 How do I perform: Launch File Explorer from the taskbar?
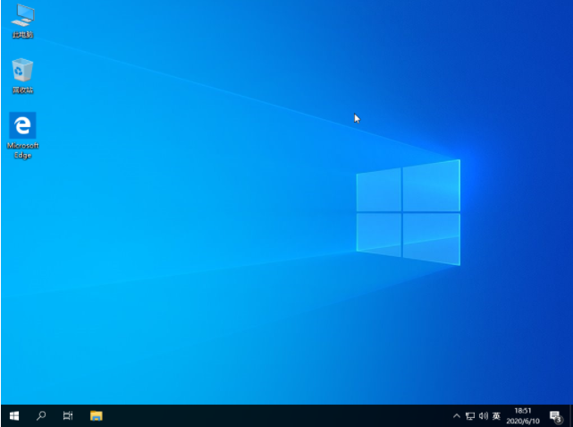(96, 415)
